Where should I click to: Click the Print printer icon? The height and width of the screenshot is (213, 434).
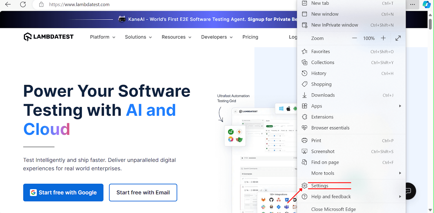[305, 141]
